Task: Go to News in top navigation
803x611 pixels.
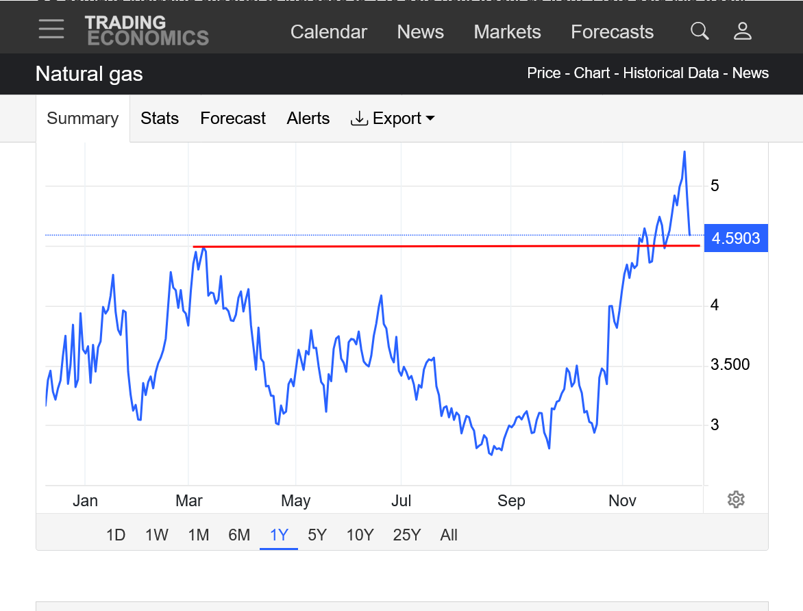Action: coord(420,32)
